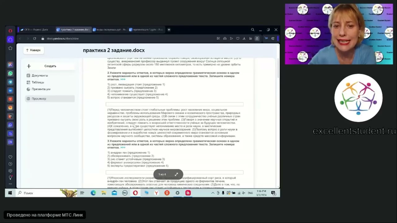
Task: Click the webcam video thumbnail of presenter
Action: [x=339, y=34]
